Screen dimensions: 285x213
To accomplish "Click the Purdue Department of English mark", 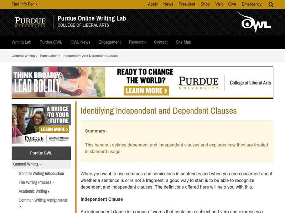I will point(46,138).
